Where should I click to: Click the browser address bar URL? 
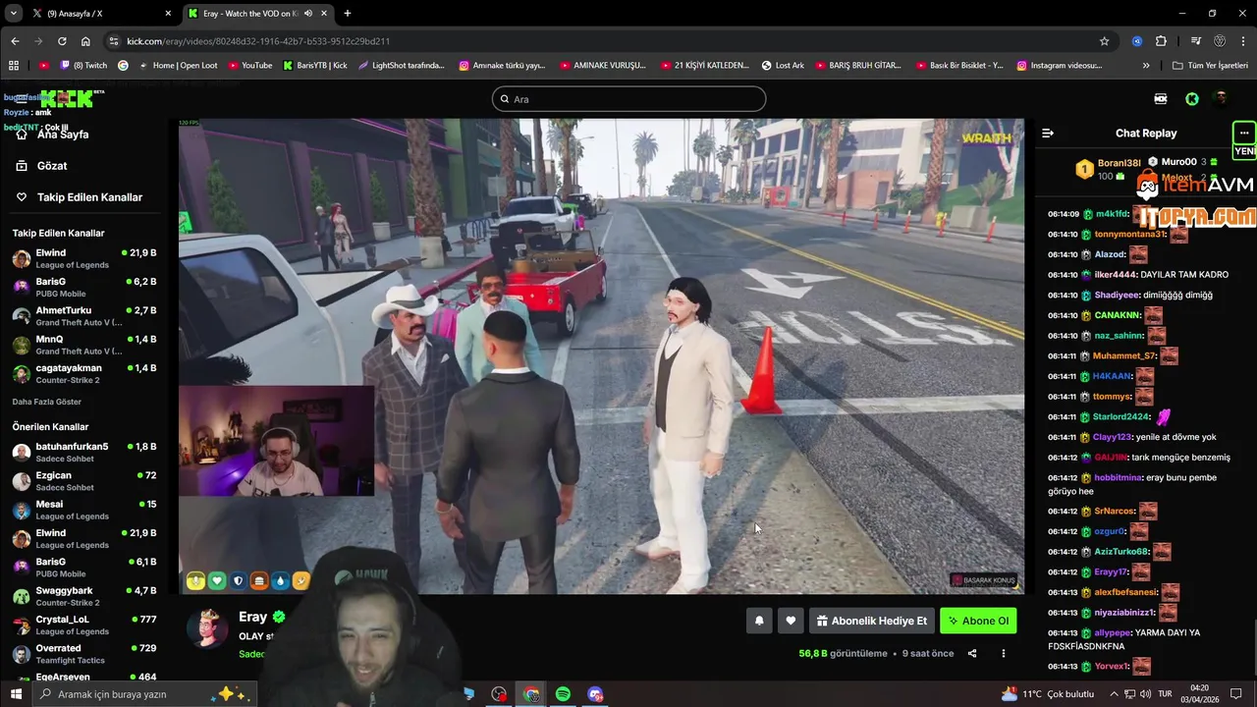[x=258, y=41]
